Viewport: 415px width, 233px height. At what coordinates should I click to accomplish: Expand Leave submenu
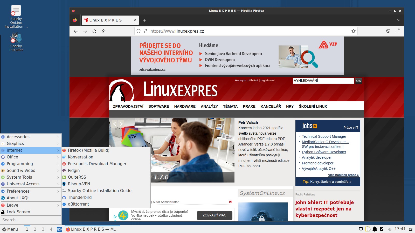click(31, 205)
